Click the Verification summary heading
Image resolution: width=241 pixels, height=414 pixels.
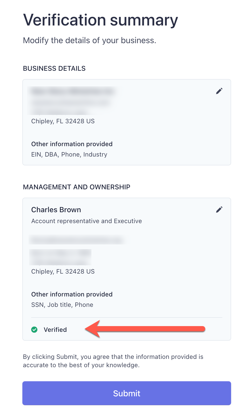click(101, 20)
